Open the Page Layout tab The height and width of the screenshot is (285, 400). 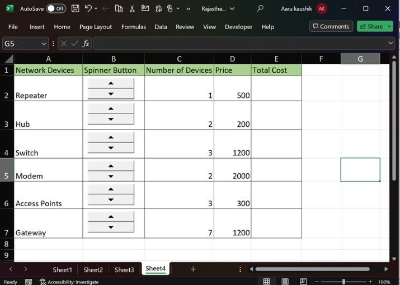click(x=96, y=27)
